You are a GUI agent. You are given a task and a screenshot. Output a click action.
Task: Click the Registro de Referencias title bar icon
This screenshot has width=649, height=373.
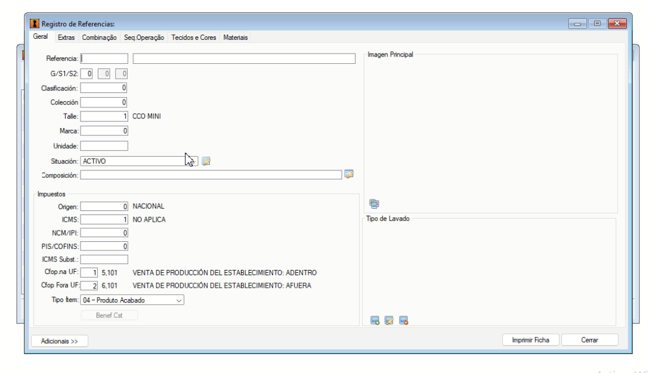[x=35, y=24]
